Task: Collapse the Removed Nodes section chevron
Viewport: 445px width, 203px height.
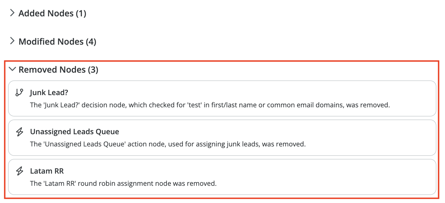Action: click(x=12, y=69)
